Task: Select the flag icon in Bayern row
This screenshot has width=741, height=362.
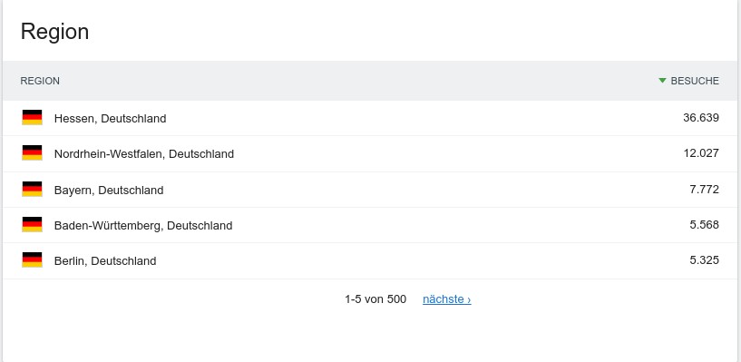Action: 32,189
